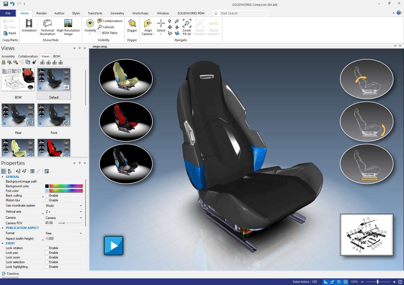Click the manage properties table-plus icon
Screen dimensions: 404x285
(47, 171)
